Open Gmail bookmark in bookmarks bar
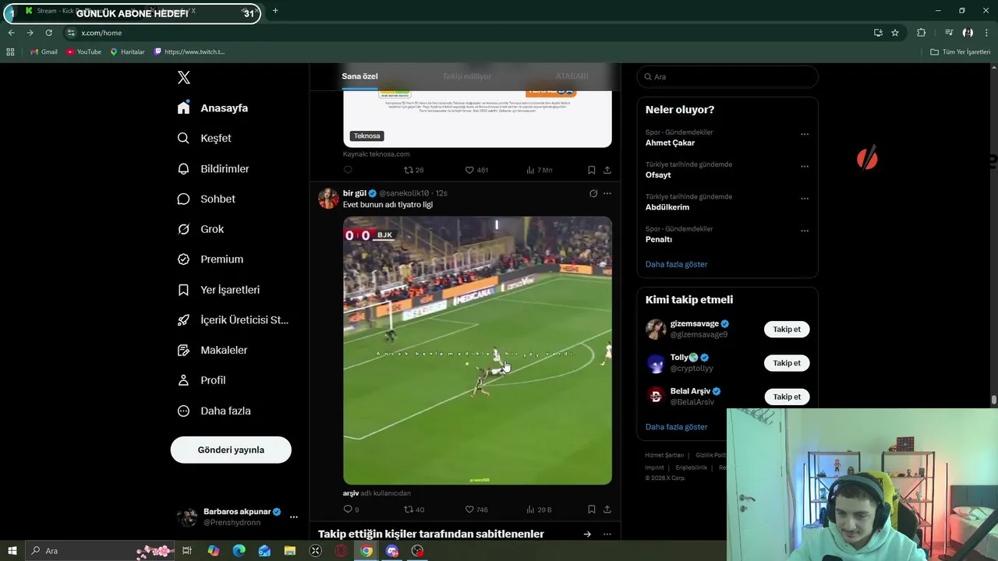The width and height of the screenshot is (998, 561). (x=44, y=51)
